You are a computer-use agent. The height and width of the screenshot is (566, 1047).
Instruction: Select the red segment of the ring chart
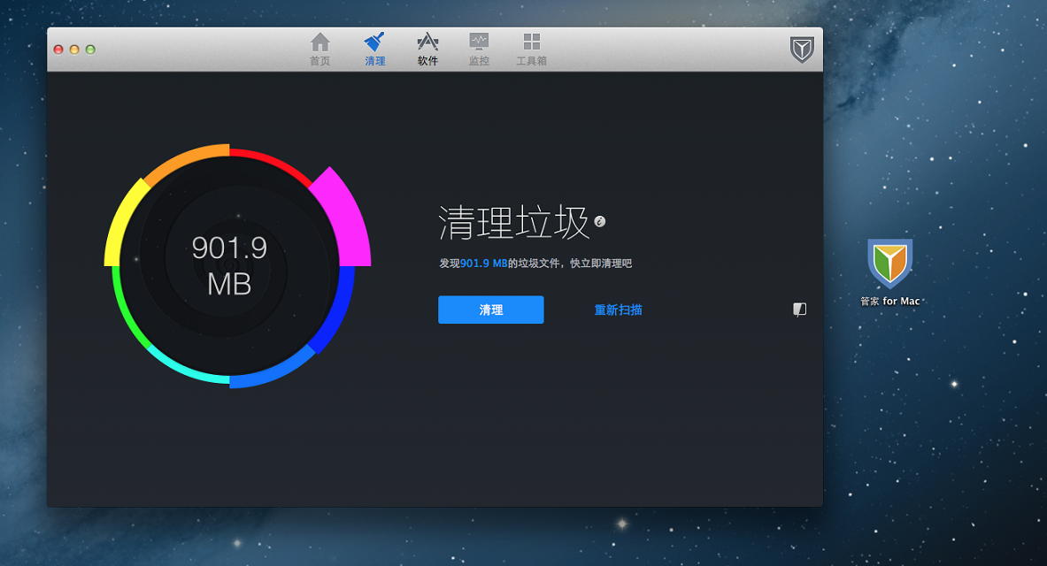273,164
